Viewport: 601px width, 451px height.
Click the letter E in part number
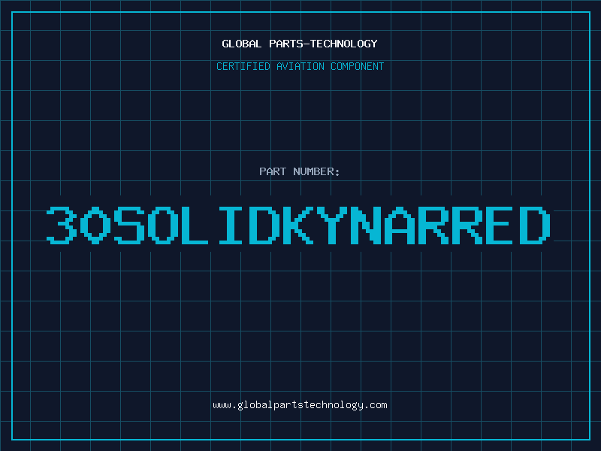pos(500,225)
